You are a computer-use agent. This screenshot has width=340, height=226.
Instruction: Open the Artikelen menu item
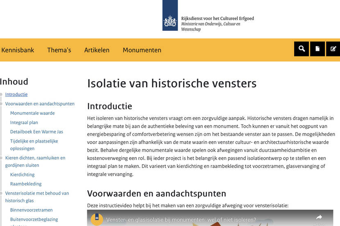coord(97,50)
